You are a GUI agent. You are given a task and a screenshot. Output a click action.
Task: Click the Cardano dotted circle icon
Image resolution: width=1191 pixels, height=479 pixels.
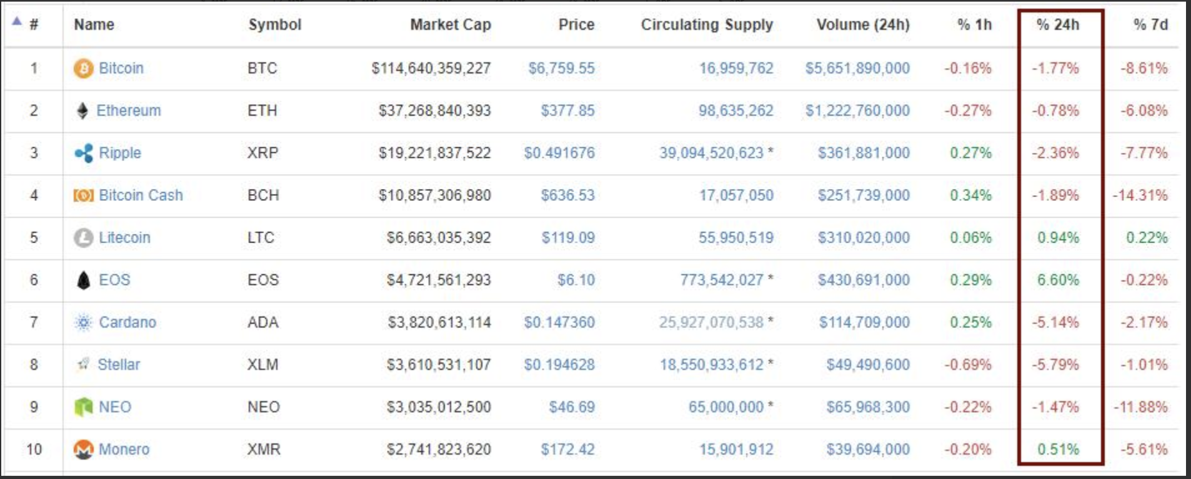83,322
